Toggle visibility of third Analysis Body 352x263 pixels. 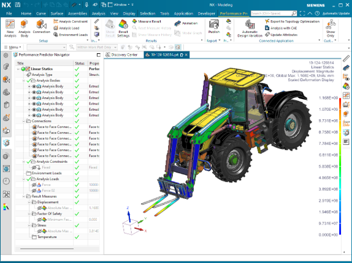coord(34,98)
